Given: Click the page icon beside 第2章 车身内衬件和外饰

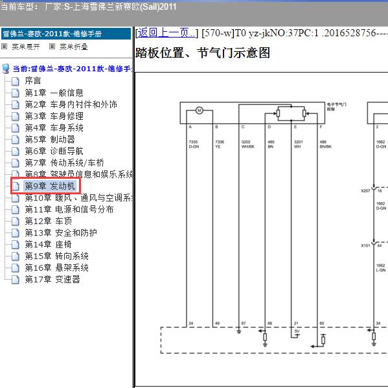Looking at the screenshot, I should pos(16,104).
